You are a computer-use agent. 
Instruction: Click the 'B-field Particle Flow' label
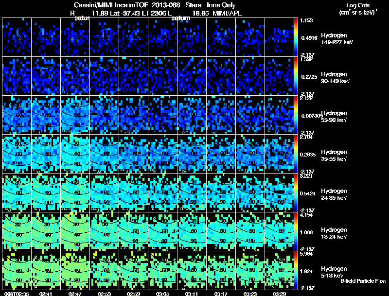pos(363,281)
